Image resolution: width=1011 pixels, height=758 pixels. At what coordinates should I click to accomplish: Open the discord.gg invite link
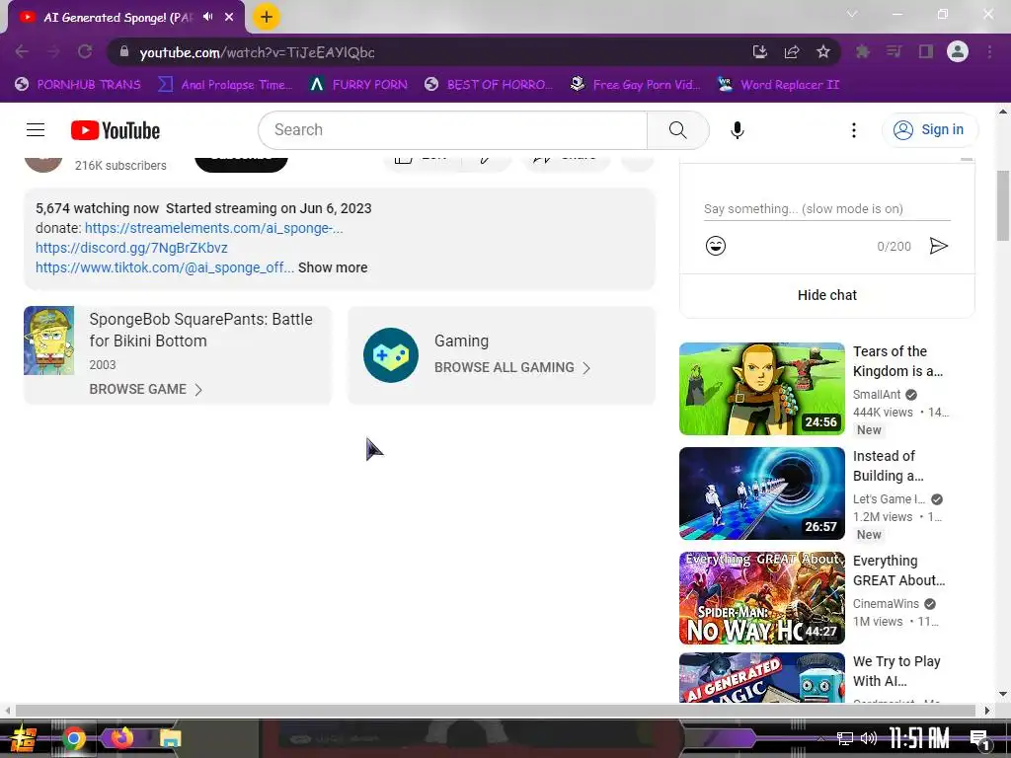(131, 248)
